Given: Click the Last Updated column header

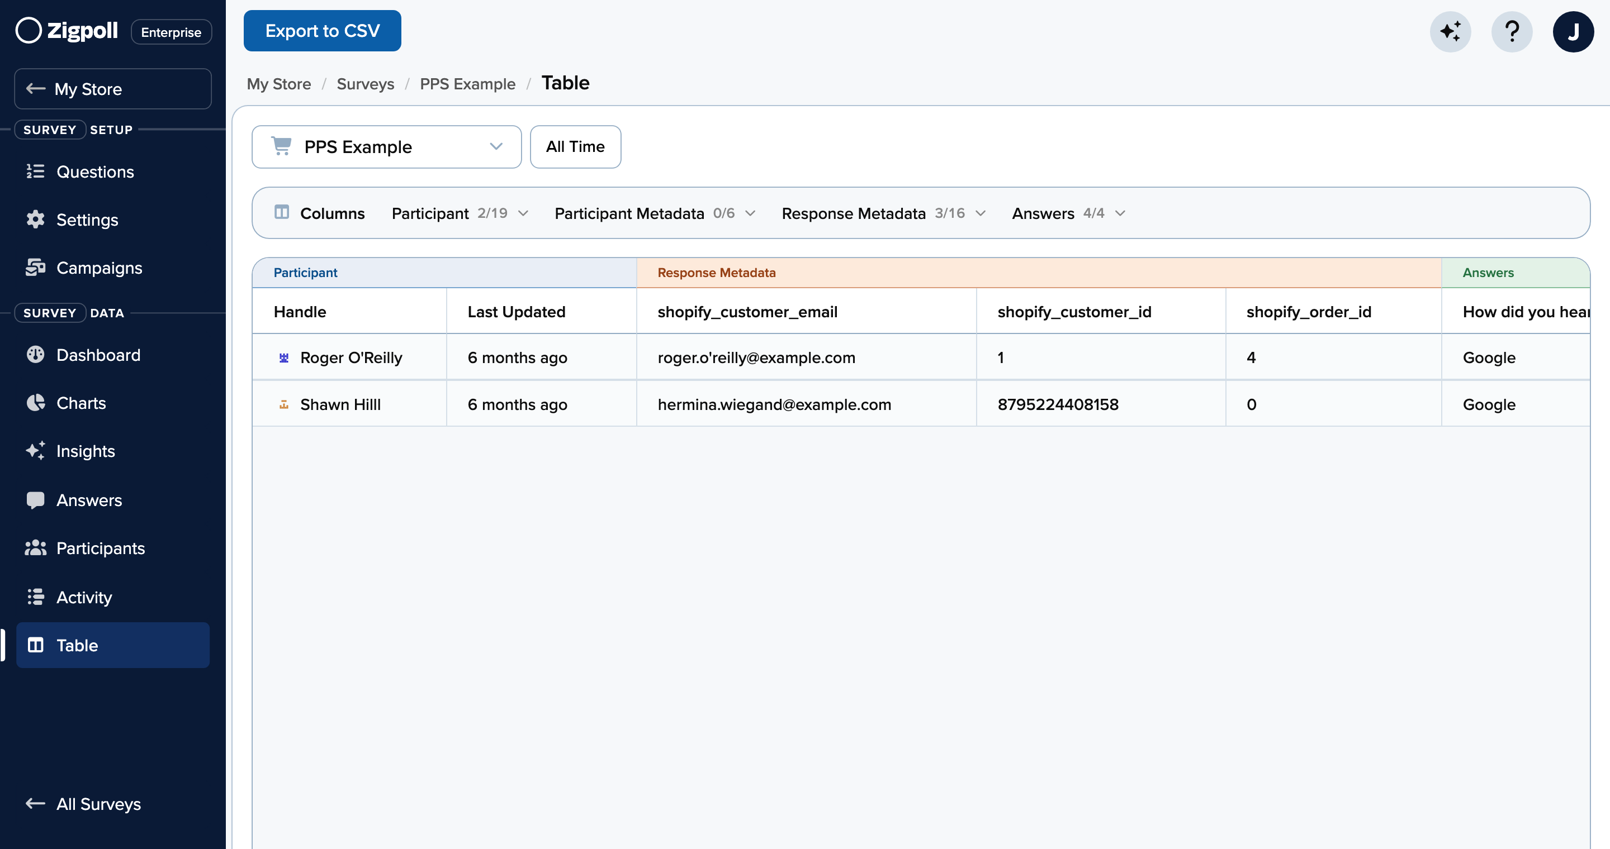Looking at the screenshot, I should (541, 311).
